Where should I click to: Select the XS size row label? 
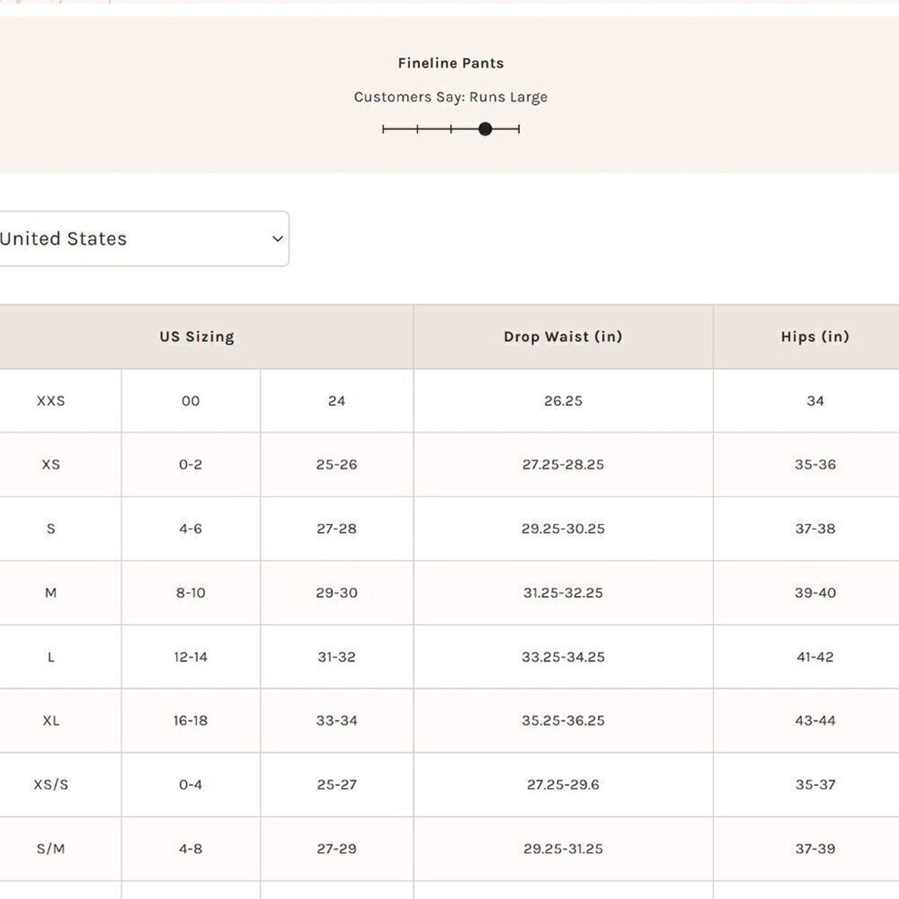tap(51, 465)
